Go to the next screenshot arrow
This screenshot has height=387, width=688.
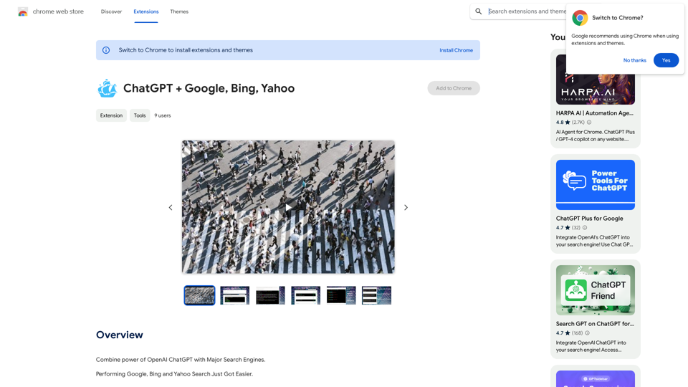tap(406, 208)
